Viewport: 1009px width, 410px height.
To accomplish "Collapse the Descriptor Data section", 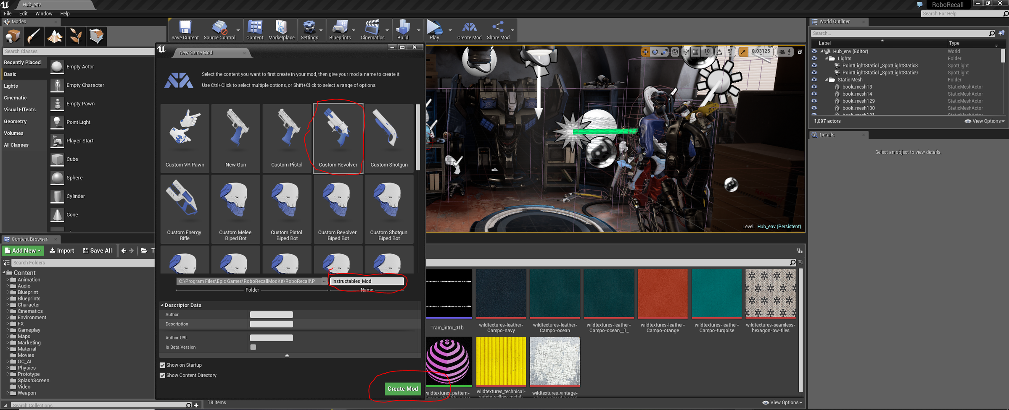I will click(x=162, y=305).
